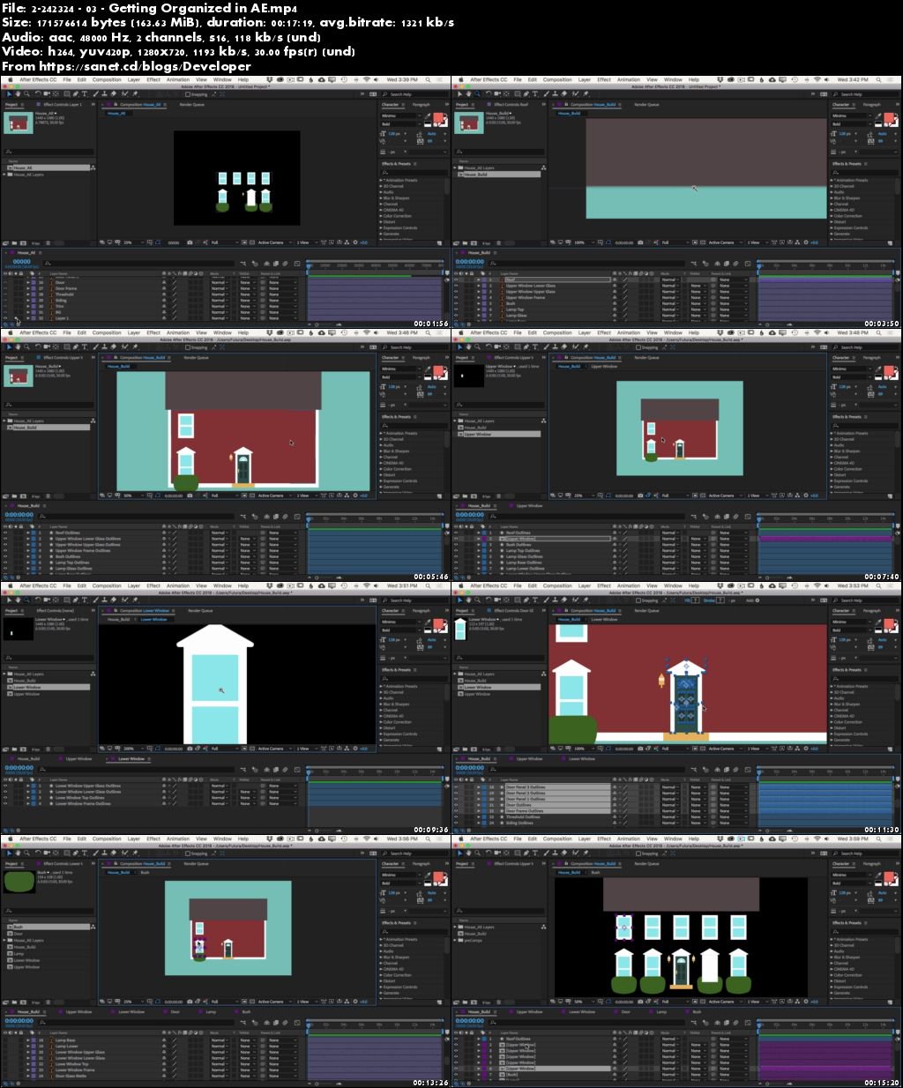The image size is (903, 1088).
Task: In 00:15:20 frame, open the Door timeline tab
Action: [x=626, y=1012]
